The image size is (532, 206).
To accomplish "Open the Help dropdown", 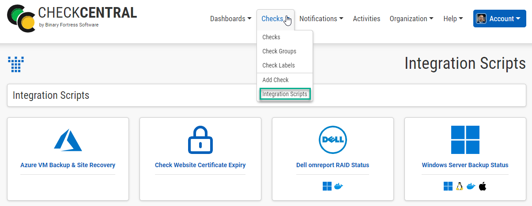I will (x=453, y=19).
